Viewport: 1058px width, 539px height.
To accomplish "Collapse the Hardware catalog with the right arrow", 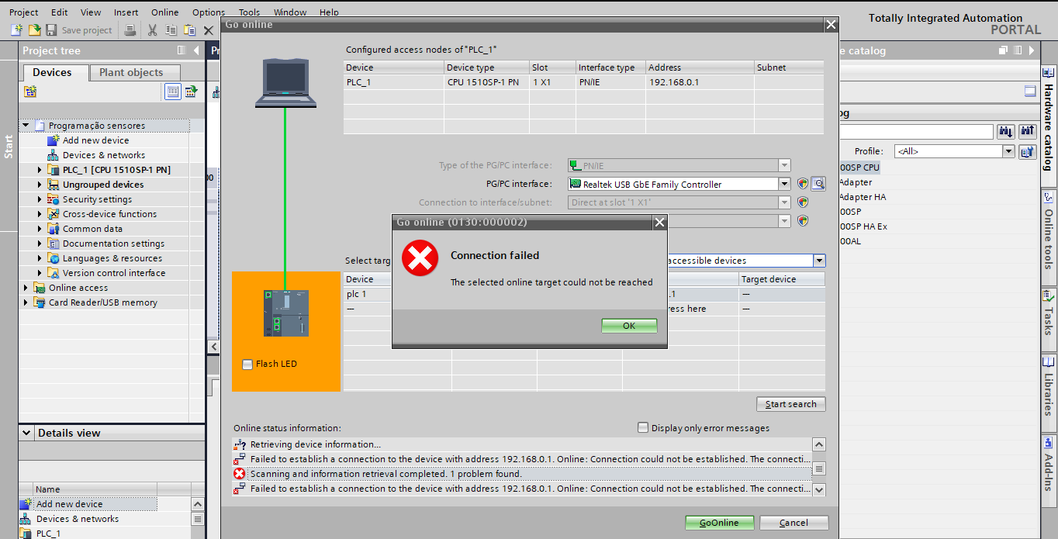I will (x=1031, y=50).
